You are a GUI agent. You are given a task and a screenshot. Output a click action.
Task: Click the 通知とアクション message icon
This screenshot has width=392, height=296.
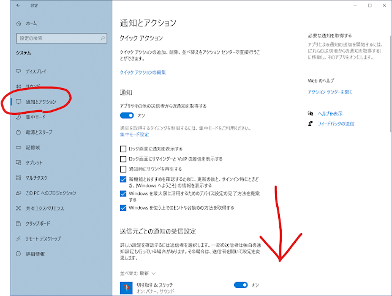(x=18, y=102)
